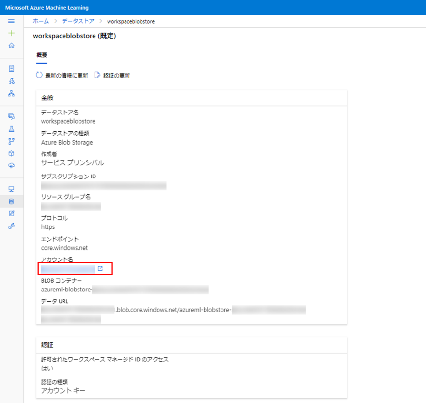Image resolution: width=426 pixels, height=403 pixels.
Task: Click the サブスクリプション ID label
Action: [68, 177]
